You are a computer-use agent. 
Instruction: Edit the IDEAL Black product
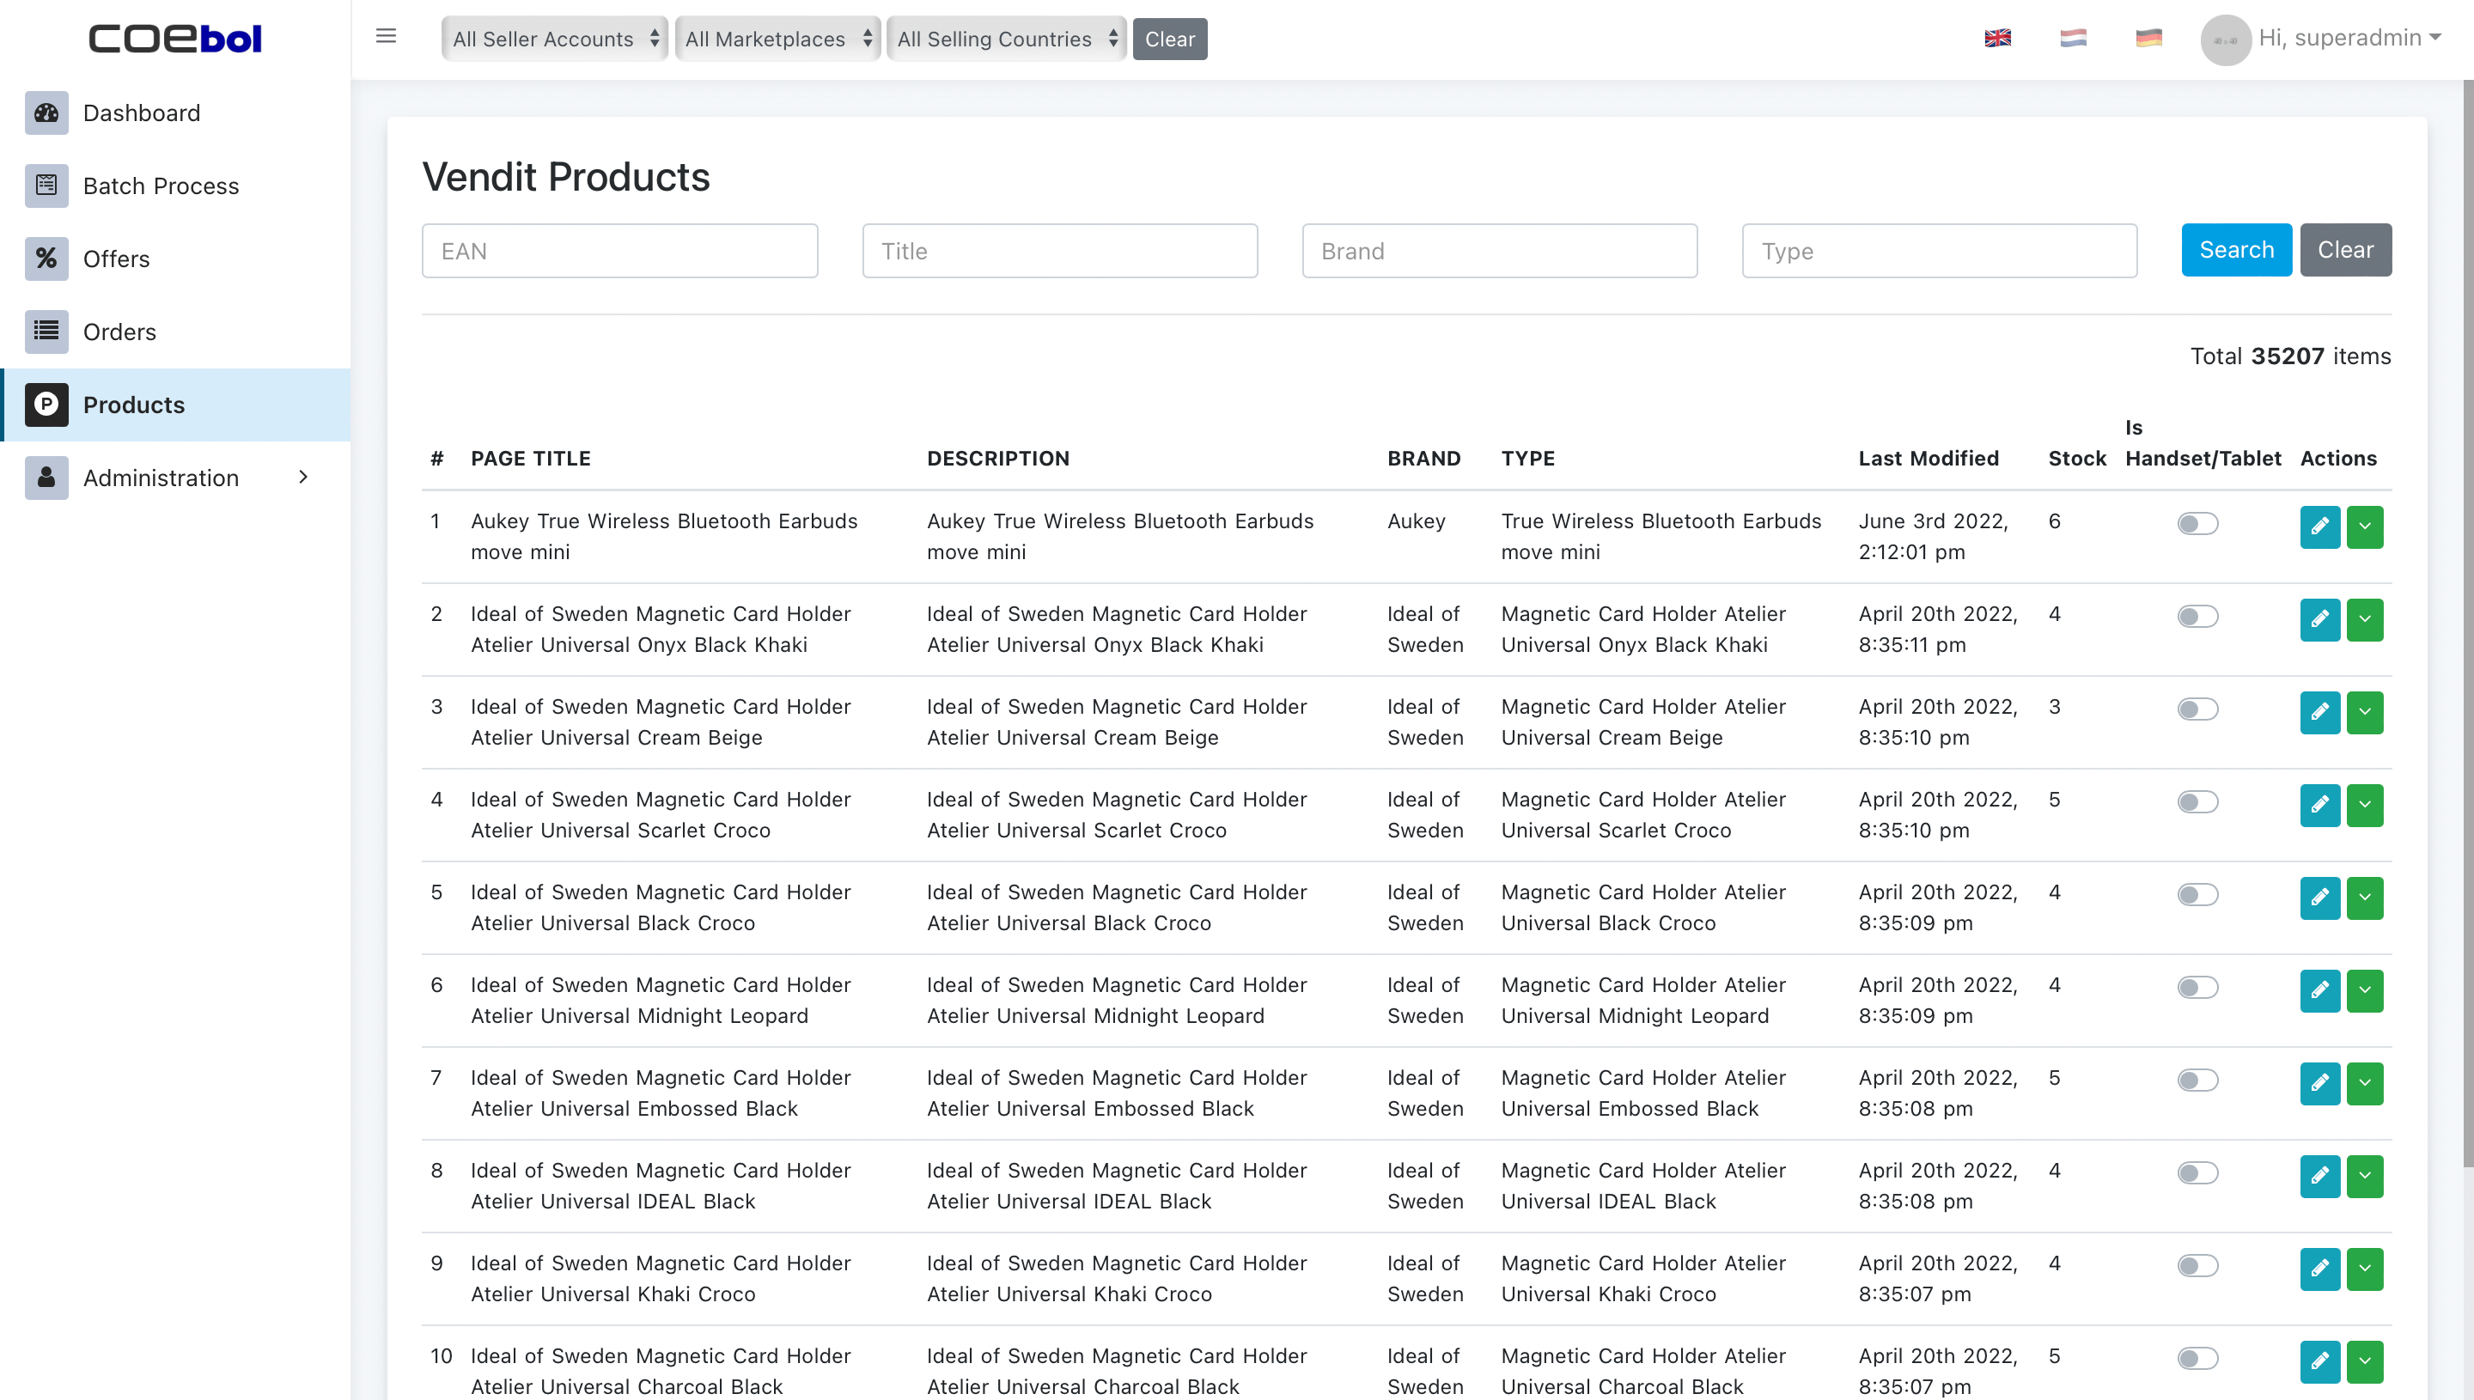(2319, 1177)
